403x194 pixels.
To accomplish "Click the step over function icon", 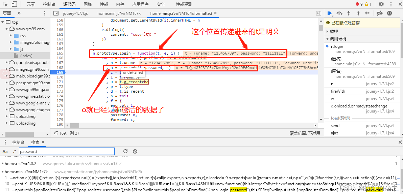I will pyautogui.click(x=339, y=13).
